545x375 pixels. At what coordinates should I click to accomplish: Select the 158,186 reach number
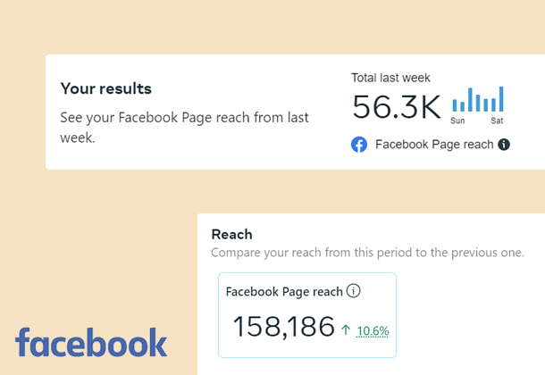(x=283, y=327)
